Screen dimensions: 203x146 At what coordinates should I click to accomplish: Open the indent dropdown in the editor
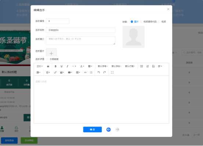(38, 72)
